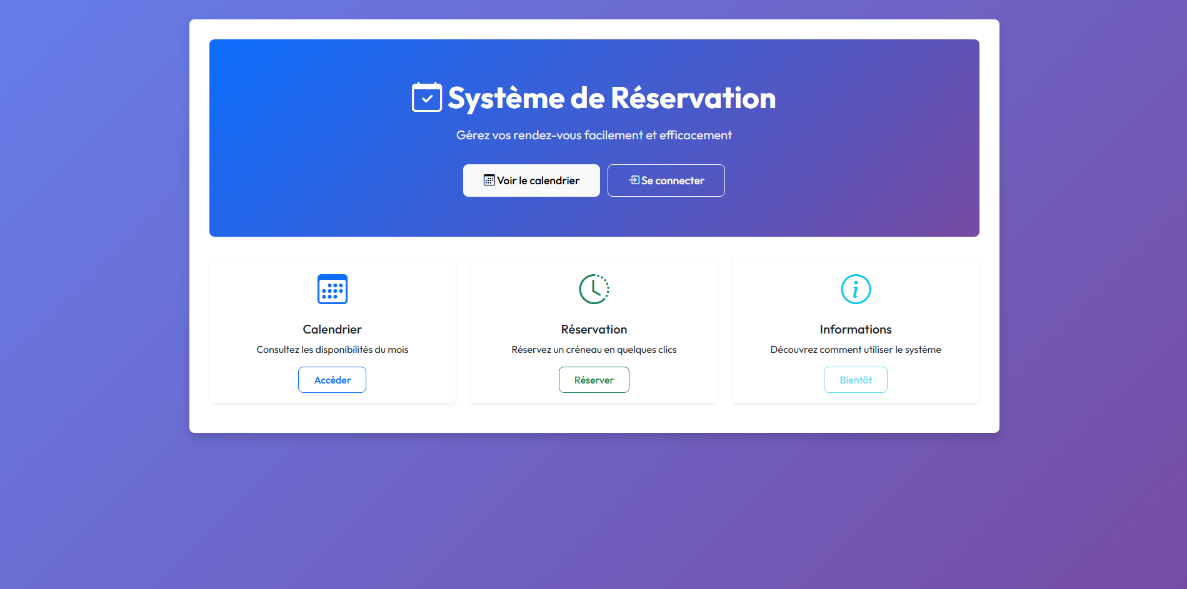This screenshot has width=1187, height=589.
Task: Click the green clock icon
Action: pyautogui.click(x=594, y=289)
